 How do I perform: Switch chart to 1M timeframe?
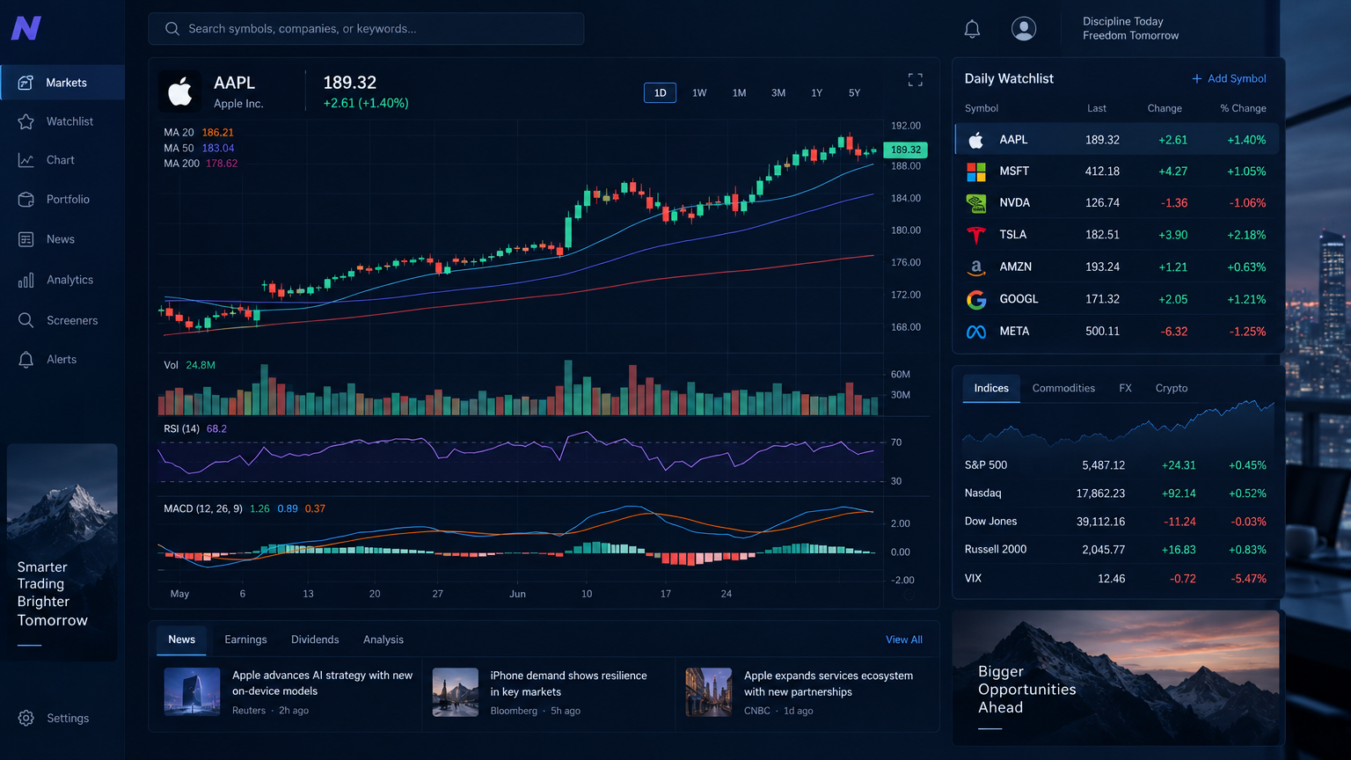pyautogui.click(x=740, y=93)
